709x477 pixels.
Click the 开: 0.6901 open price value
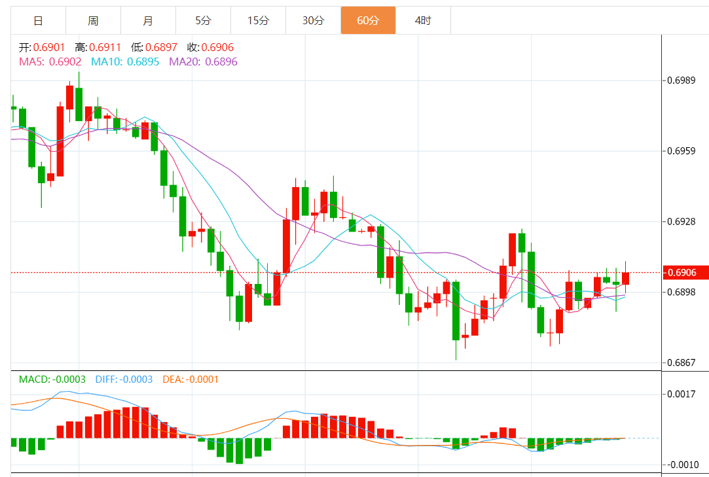click(42, 48)
